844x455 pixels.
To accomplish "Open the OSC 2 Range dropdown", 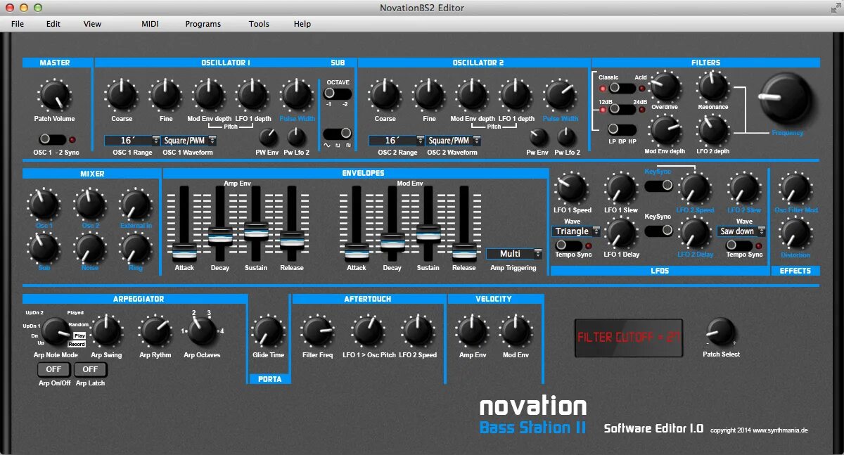I will (x=397, y=141).
